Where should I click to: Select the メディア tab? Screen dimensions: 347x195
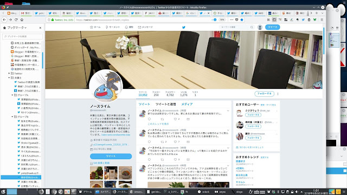coord(187,104)
